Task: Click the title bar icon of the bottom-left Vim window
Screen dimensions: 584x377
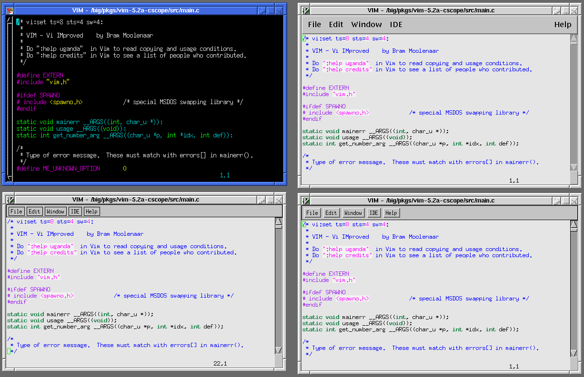Action: click(11, 200)
